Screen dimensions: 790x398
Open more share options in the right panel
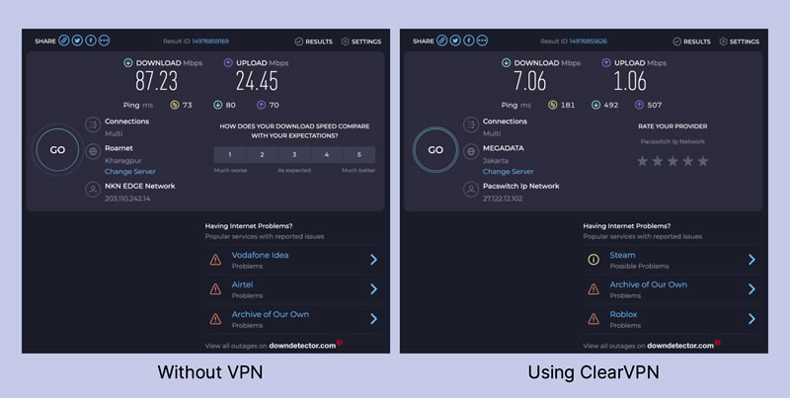[482, 40]
